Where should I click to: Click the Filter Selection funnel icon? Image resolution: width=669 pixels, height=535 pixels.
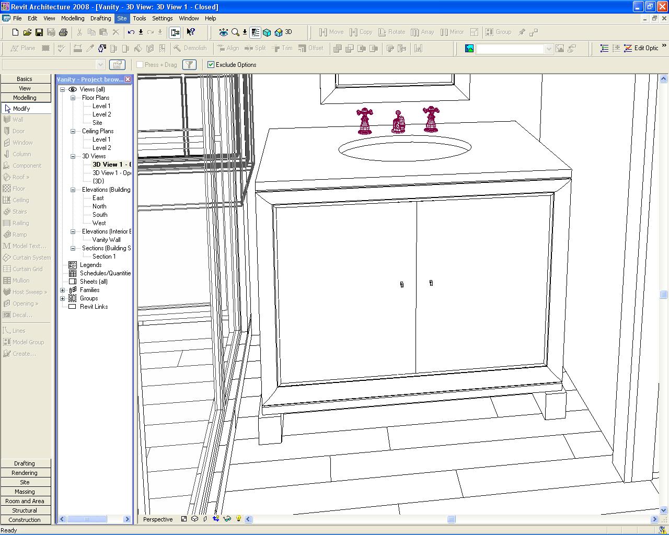(x=189, y=65)
